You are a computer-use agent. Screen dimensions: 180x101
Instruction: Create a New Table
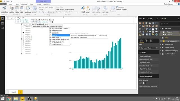click(x=21, y=10)
